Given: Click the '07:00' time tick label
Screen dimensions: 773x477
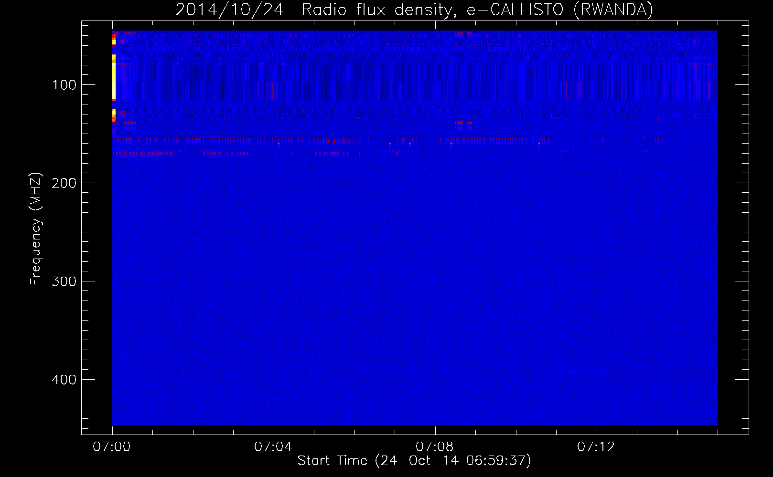Looking at the screenshot, I should coord(112,446).
